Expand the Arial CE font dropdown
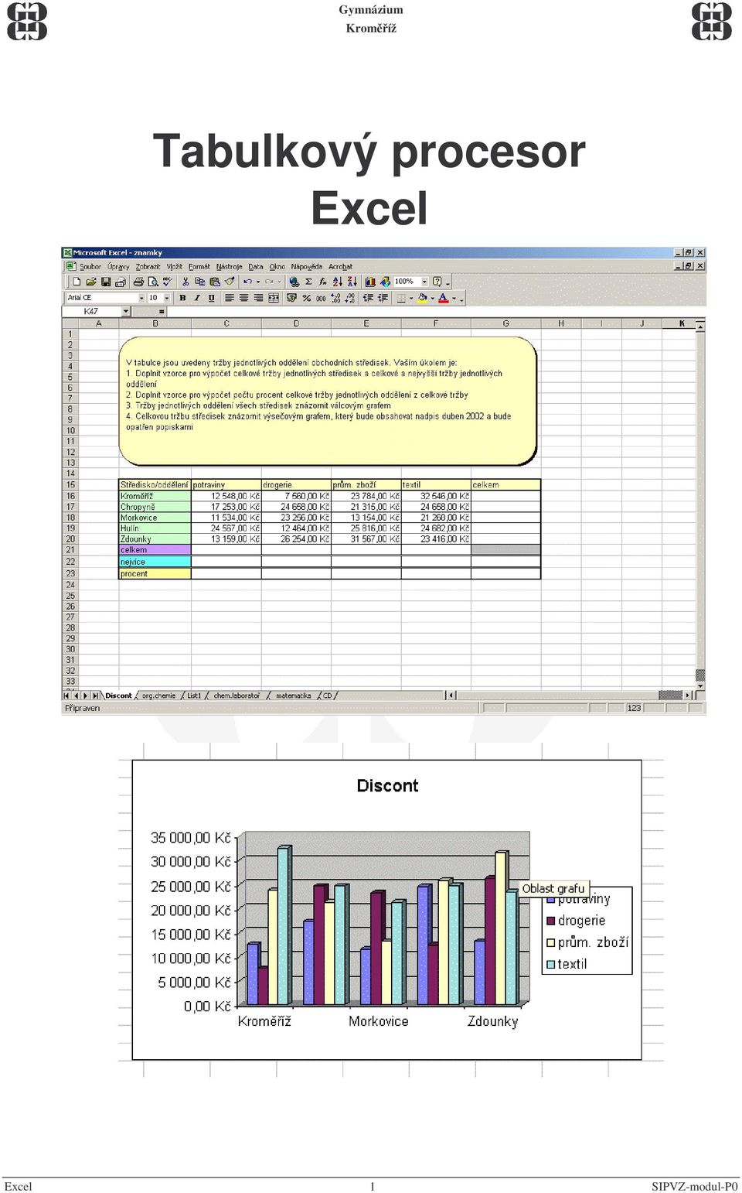742x1193 pixels. coord(141,298)
